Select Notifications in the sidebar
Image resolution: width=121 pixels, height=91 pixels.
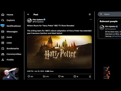[14, 26]
